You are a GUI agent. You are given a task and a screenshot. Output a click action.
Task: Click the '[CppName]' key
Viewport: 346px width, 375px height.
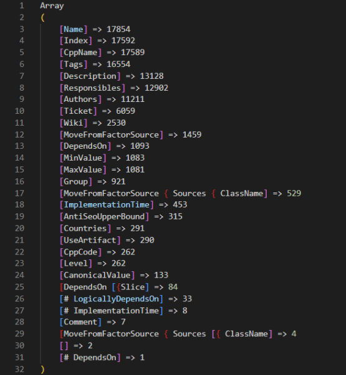(x=80, y=52)
